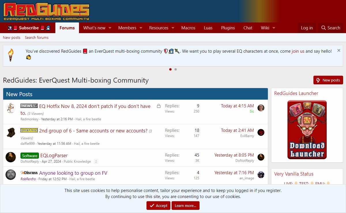Open Resources in the navigation
346x213 pixels.
coord(159,28)
